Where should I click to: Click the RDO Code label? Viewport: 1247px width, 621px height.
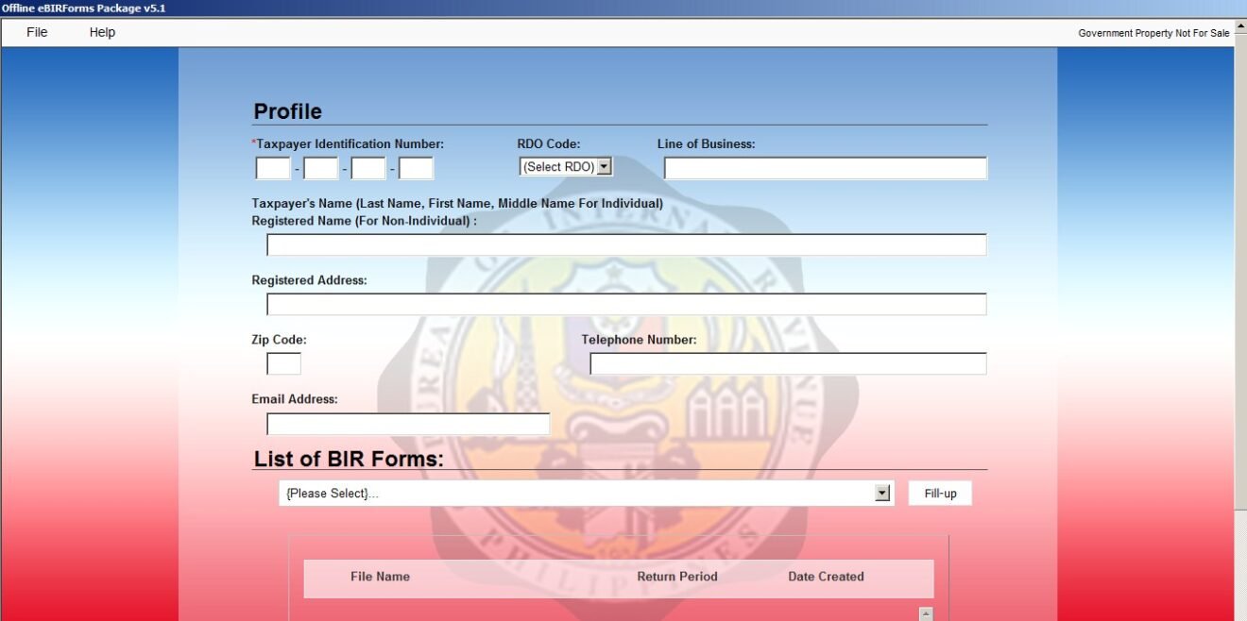pos(549,144)
